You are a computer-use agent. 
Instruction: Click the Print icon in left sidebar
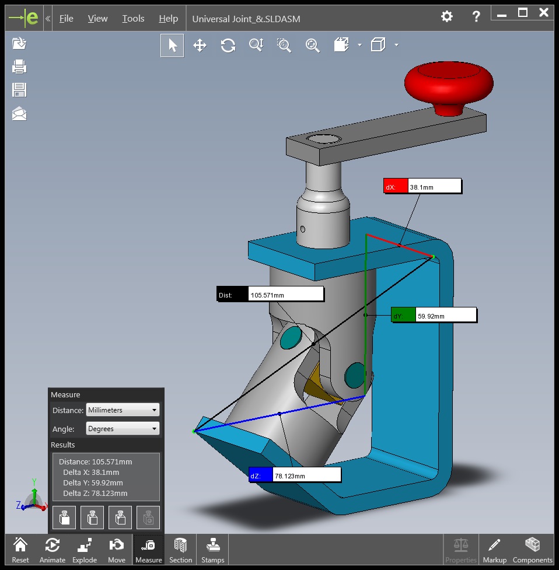click(x=19, y=67)
